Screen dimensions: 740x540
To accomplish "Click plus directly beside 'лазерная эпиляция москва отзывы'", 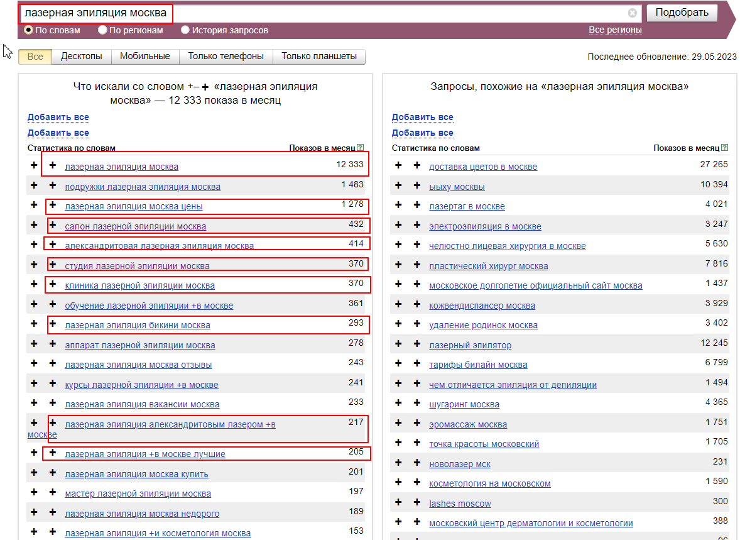I will pos(53,364).
